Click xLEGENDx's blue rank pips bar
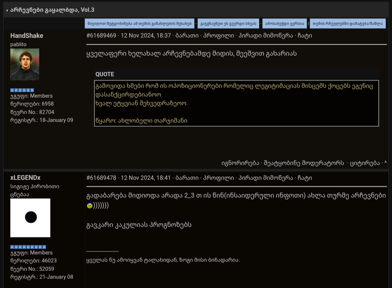This screenshot has width=392, height=288. click(x=28, y=247)
